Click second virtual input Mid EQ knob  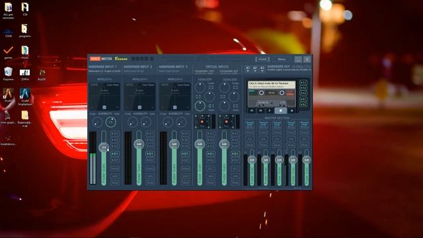tap(234, 97)
